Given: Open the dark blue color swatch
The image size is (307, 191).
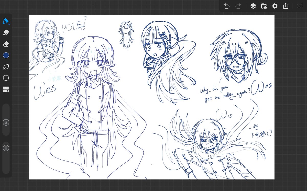Looking at the screenshot, I should pyautogui.click(x=6, y=55).
